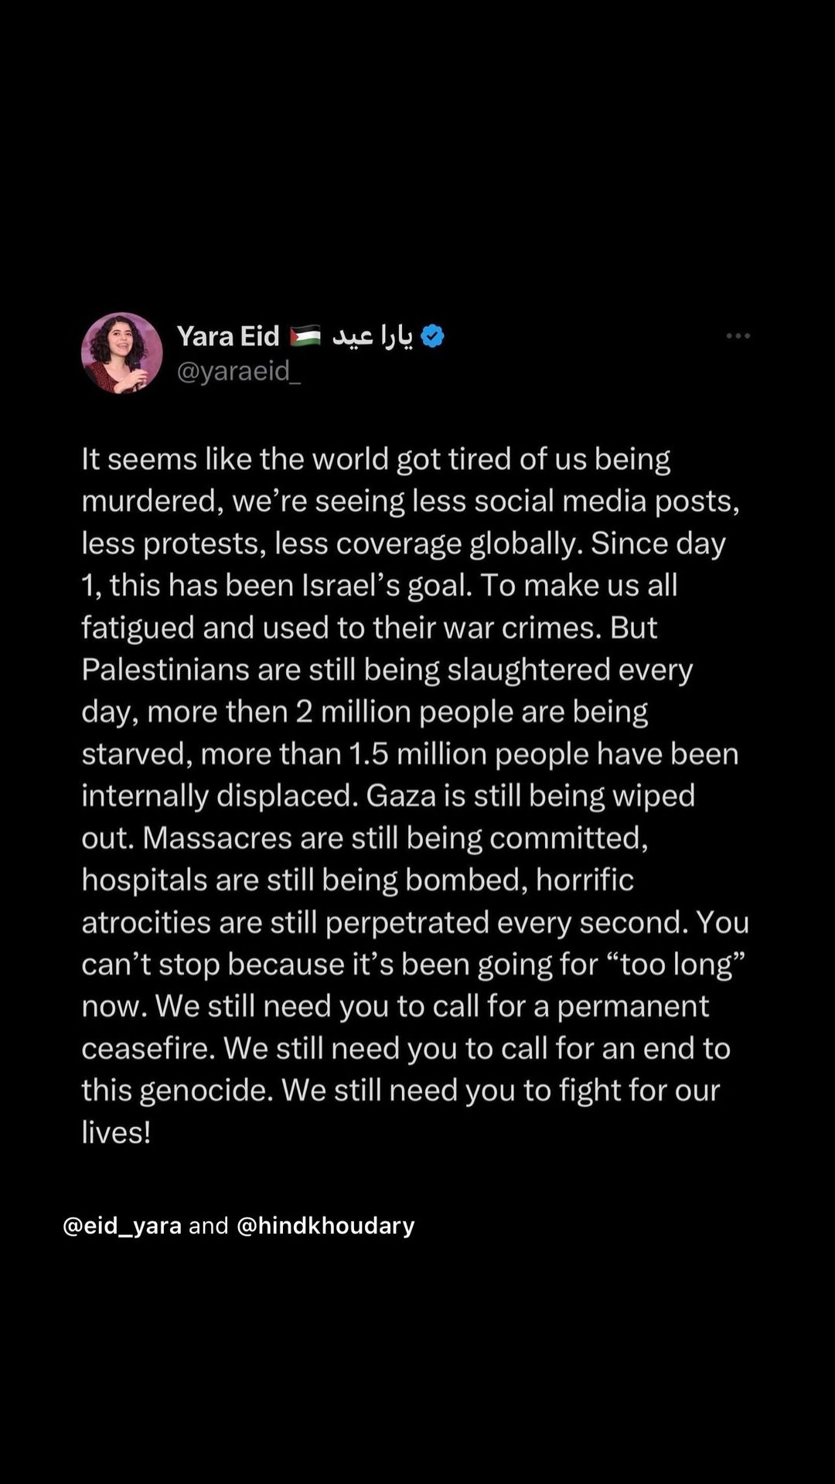The height and width of the screenshot is (1484, 835).
Task: Click the word 'Gaza' in the tweet
Action: pos(400,796)
